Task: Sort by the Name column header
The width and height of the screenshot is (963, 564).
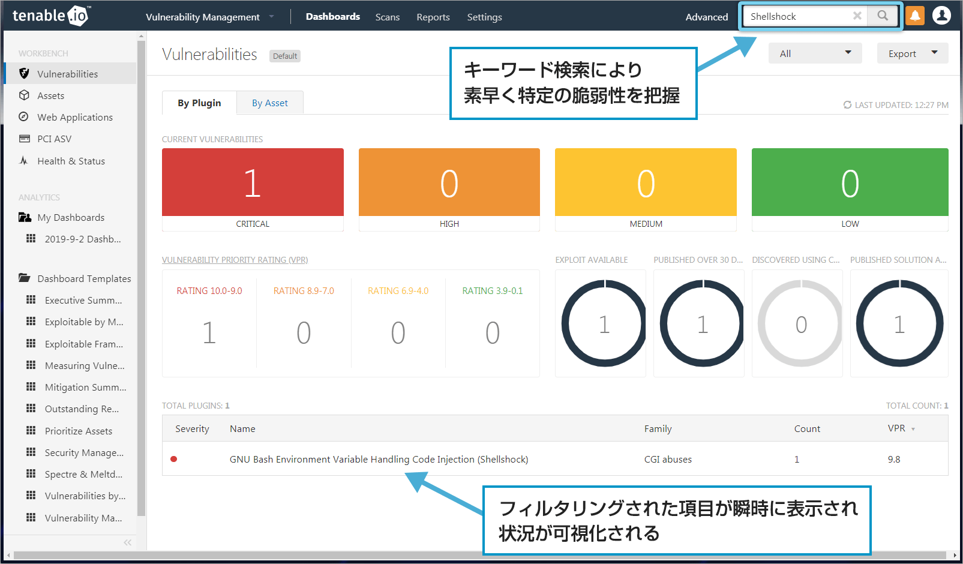Action: pos(242,429)
